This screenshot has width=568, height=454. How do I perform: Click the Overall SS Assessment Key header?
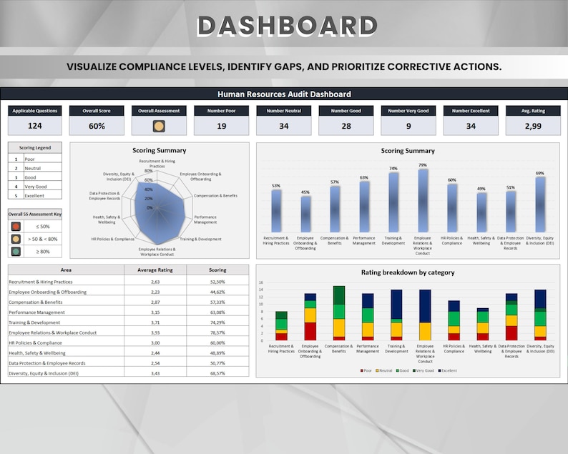35,214
